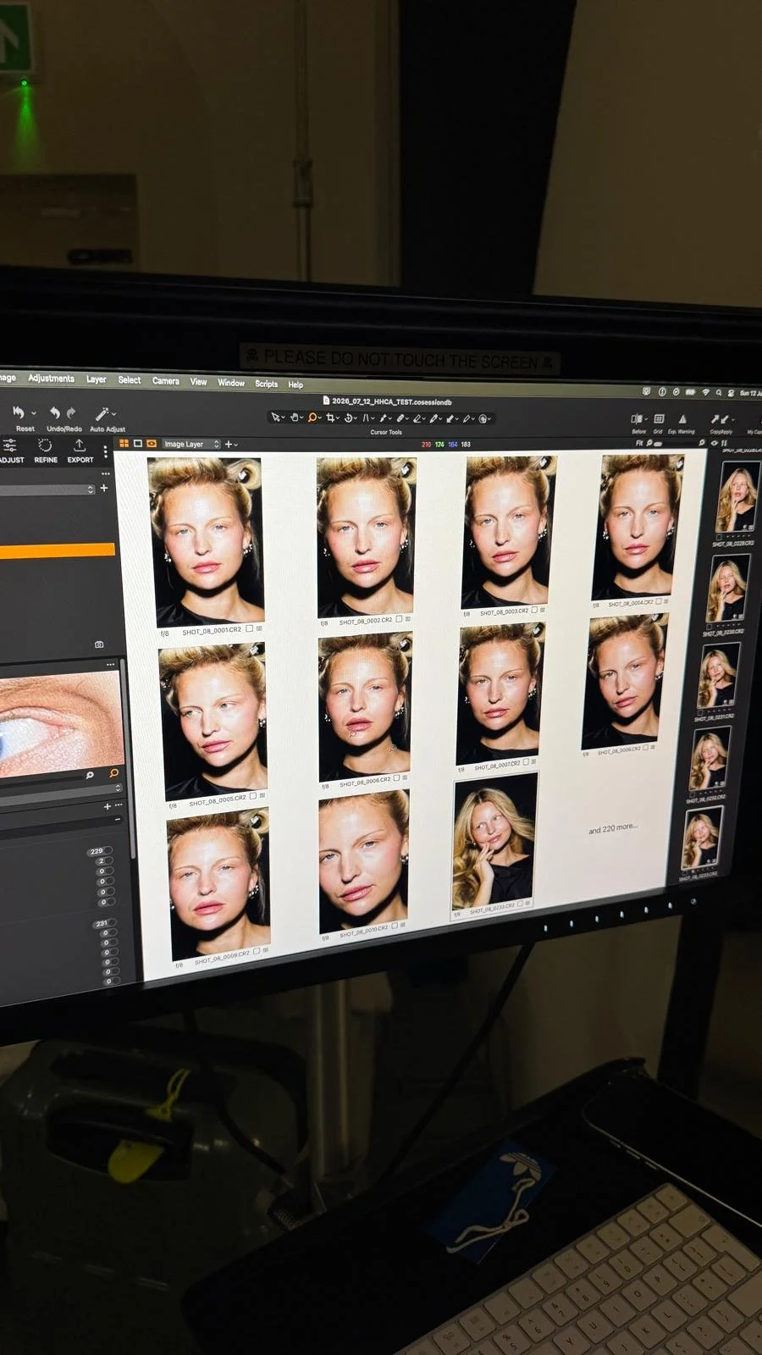Viewport: 762px width, 1355px height.
Task: Open the three-dot menu beside EXPORT
Action: click(105, 452)
